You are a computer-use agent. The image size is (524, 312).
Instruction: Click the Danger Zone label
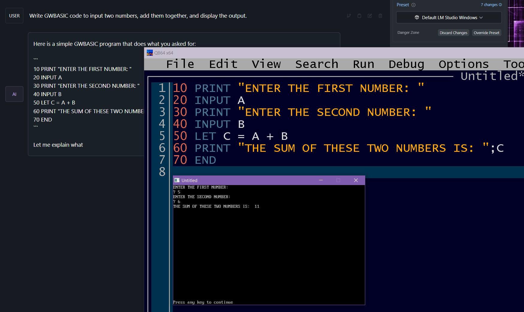click(408, 32)
